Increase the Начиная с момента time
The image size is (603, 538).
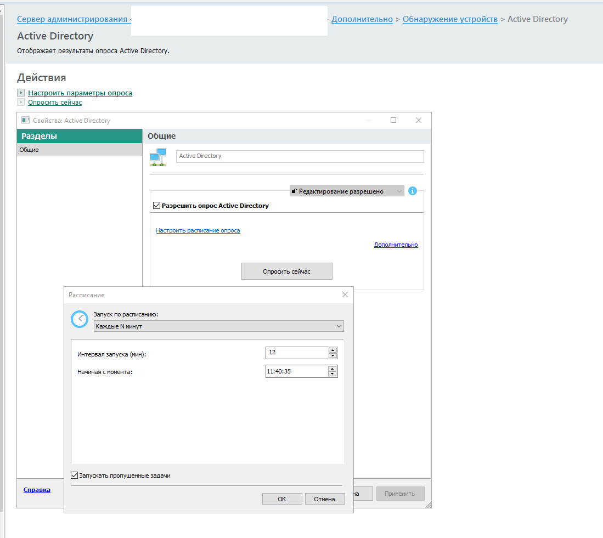click(332, 369)
